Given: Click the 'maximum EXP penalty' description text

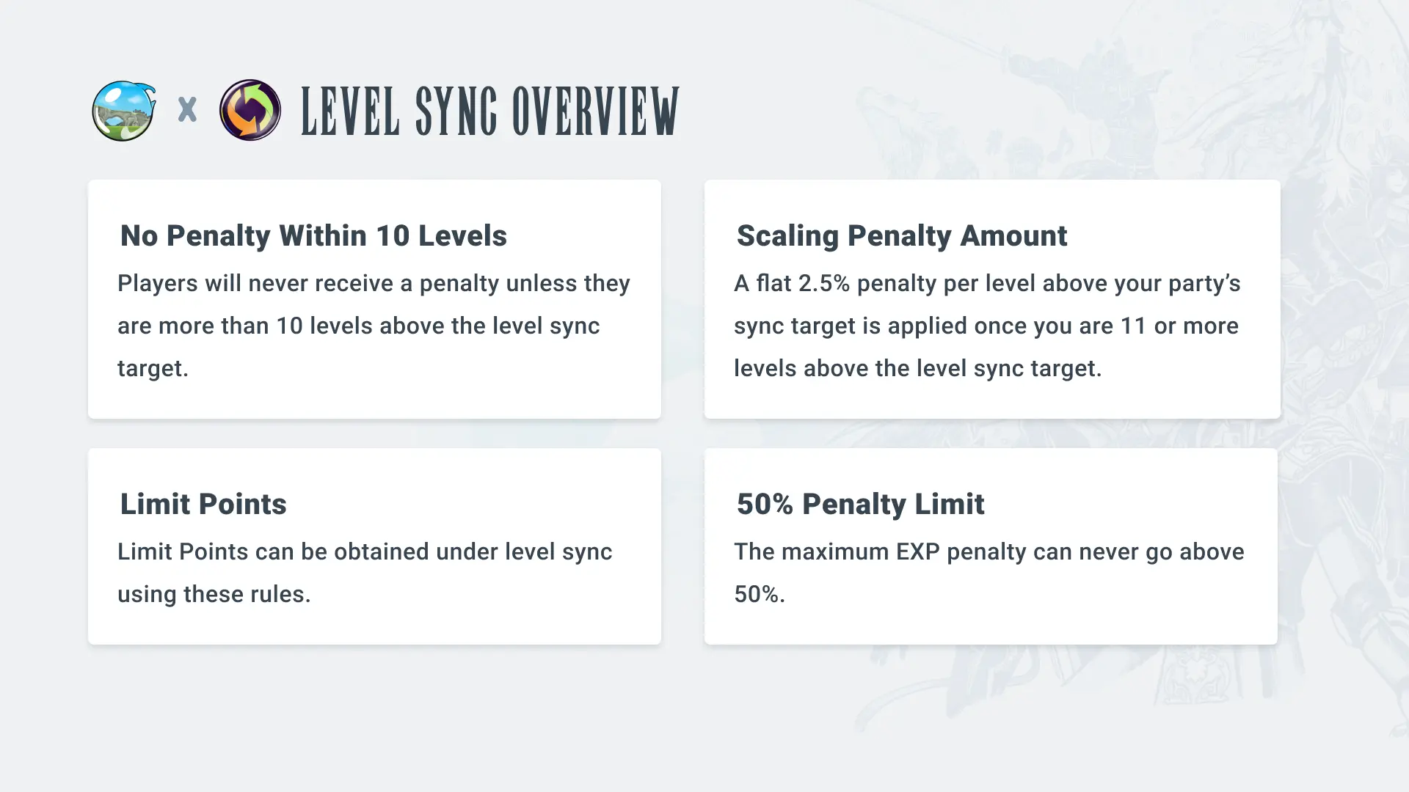Looking at the screenshot, I should click(x=989, y=552).
